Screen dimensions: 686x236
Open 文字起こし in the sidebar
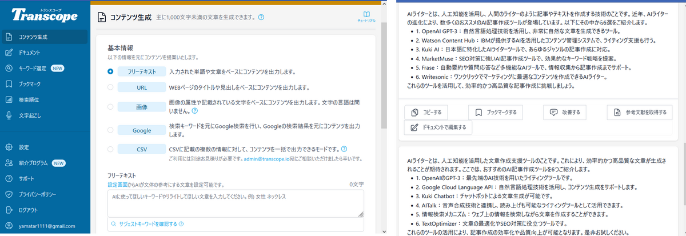click(44, 114)
